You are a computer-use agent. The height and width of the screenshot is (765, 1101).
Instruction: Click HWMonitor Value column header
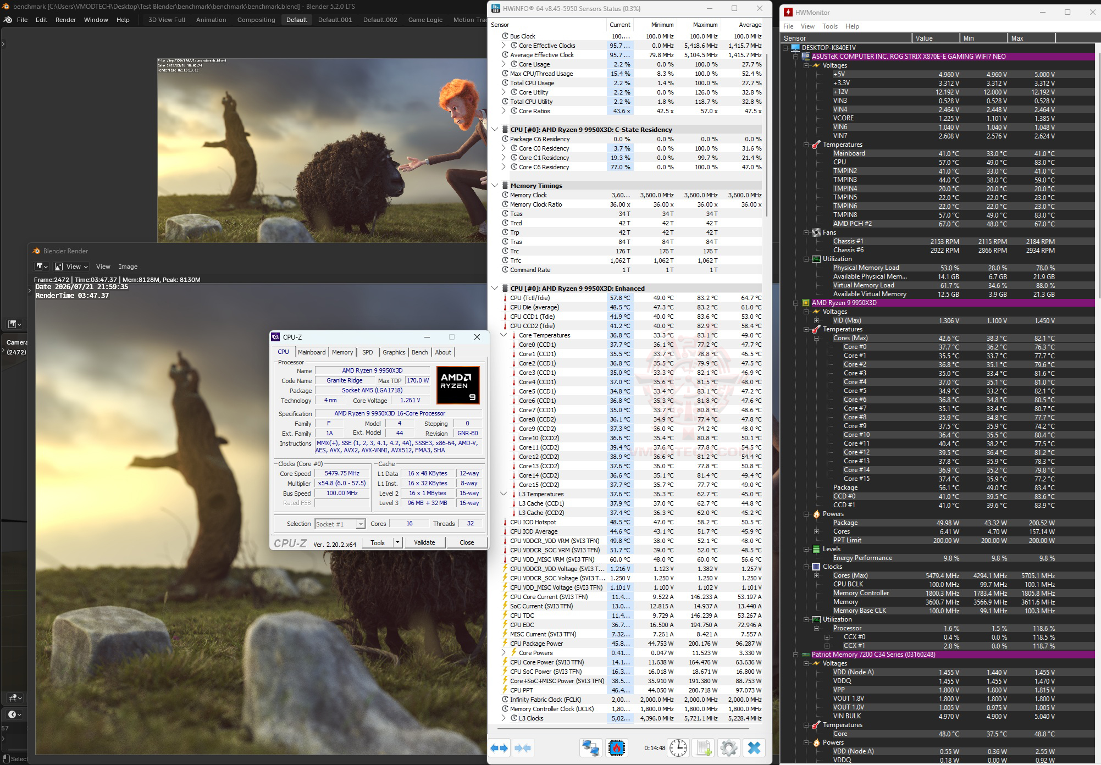(936, 38)
